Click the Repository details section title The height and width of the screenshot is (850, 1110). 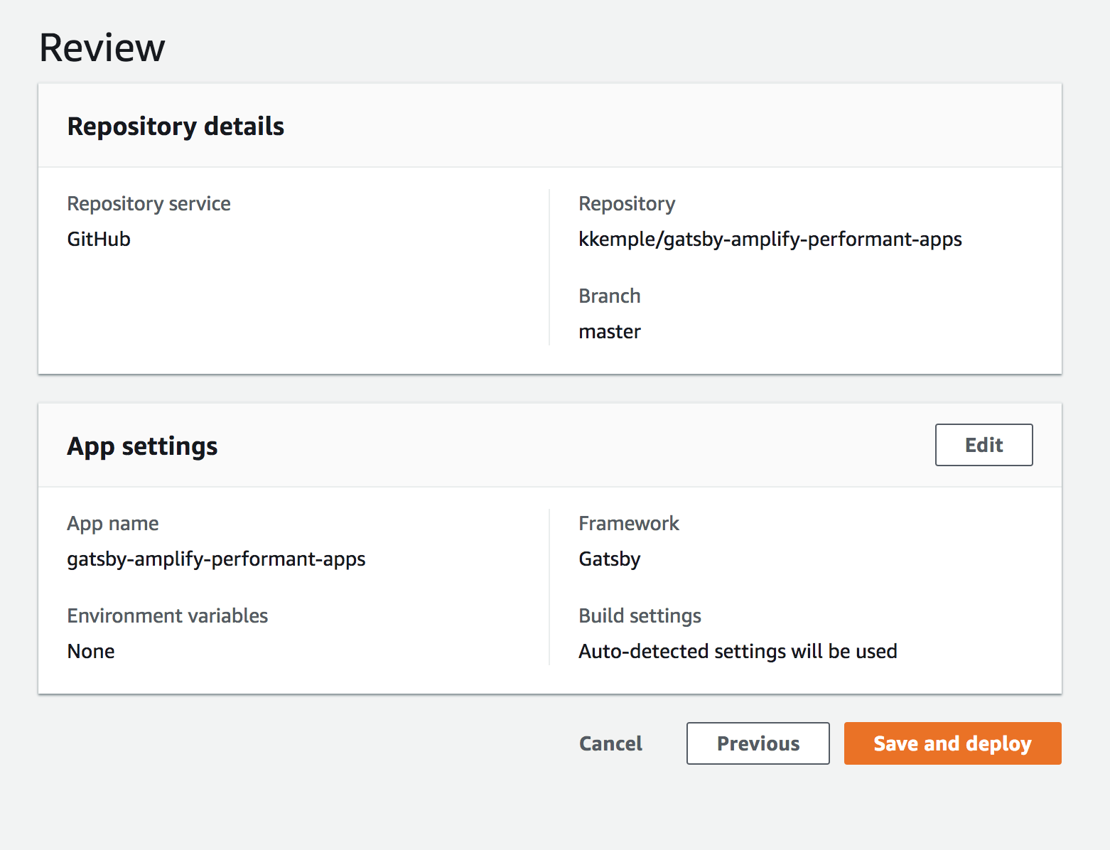pyautogui.click(x=176, y=126)
